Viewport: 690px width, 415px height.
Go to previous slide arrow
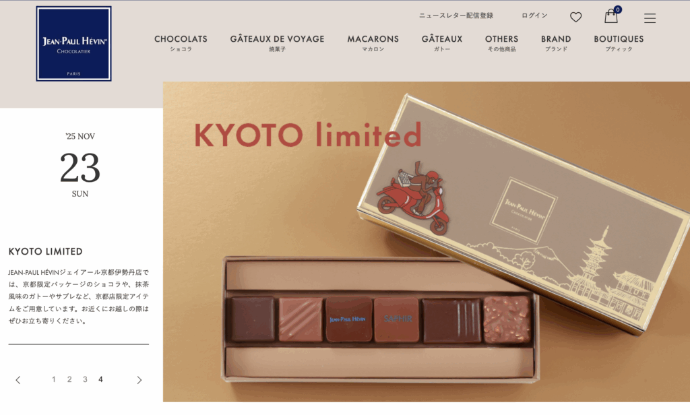point(18,380)
